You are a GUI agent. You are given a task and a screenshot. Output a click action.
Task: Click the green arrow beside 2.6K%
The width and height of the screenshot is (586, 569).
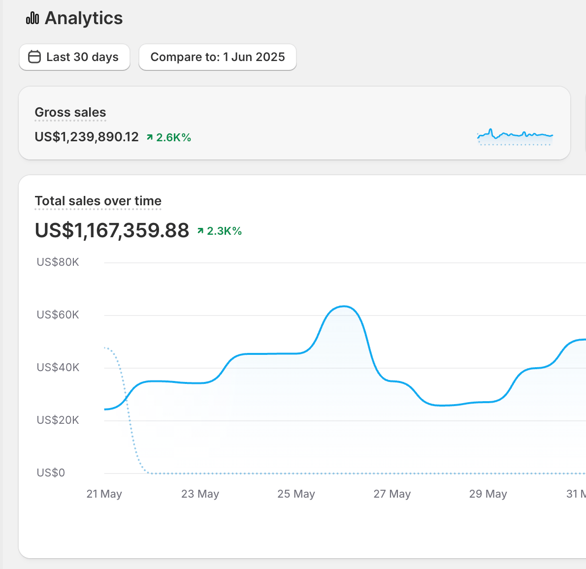[x=150, y=137]
